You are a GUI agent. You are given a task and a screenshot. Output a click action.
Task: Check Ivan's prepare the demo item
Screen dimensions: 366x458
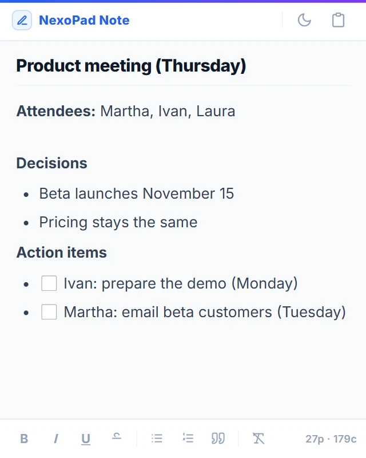click(x=49, y=283)
